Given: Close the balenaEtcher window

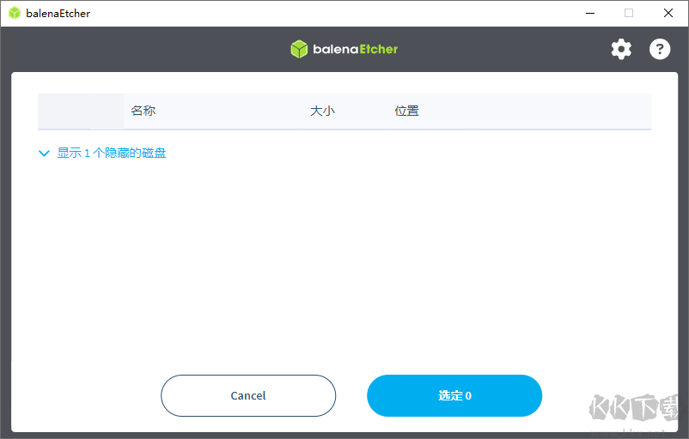Looking at the screenshot, I should click(668, 13).
